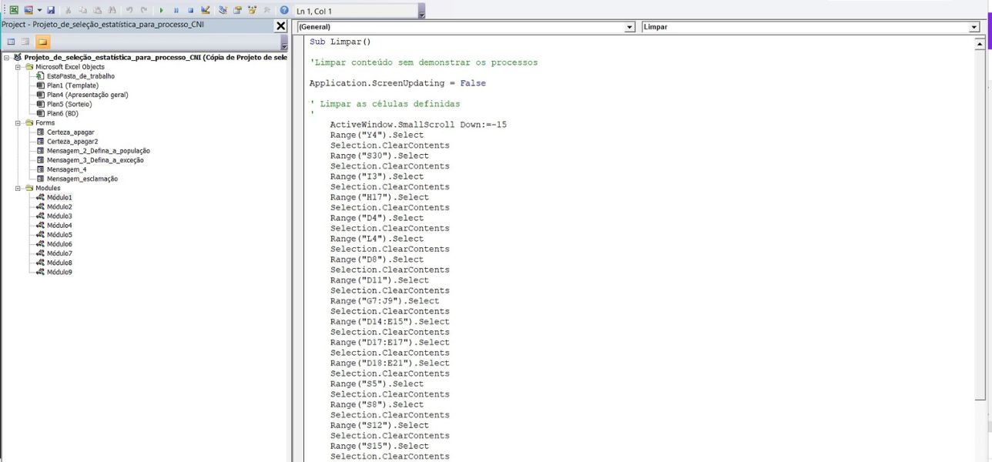The width and height of the screenshot is (992, 462).
Task: Click the Range("D18:E21").Select code line
Action: [x=390, y=363]
